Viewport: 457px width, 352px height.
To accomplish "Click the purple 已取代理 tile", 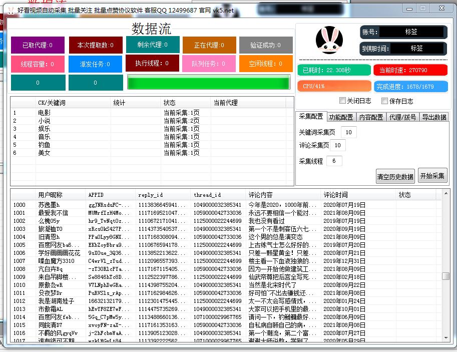I will (x=38, y=45).
